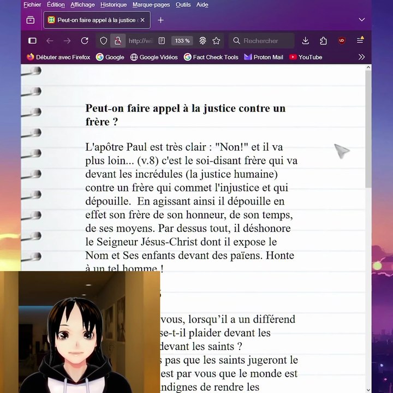The image size is (393, 393).
Task: Click the text 'le Seigneur Jésus-Christ dont il expose'
Action: click(x=177, y=242)
